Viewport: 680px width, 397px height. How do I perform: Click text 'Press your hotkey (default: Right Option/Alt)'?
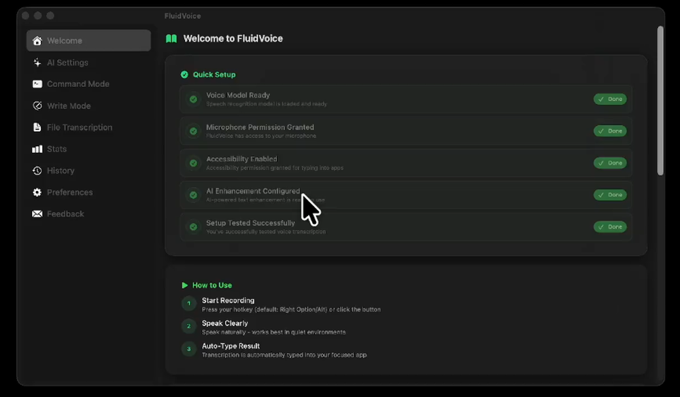265,309
